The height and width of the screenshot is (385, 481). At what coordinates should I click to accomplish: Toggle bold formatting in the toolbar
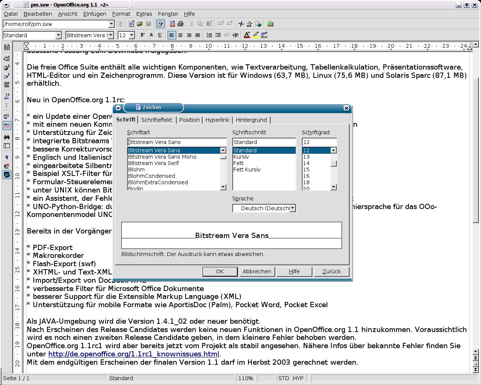point(142,35)
